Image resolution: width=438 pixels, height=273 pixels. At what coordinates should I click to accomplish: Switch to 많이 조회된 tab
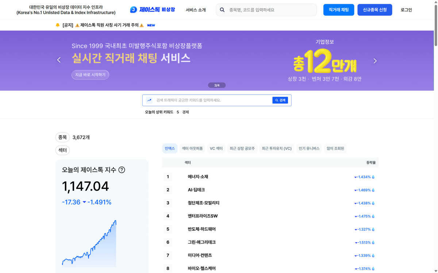(335, 149)
